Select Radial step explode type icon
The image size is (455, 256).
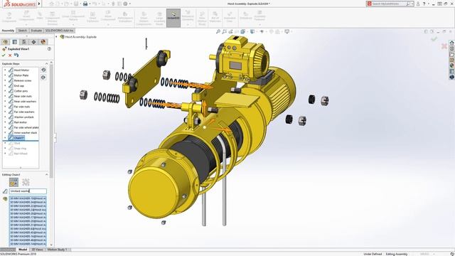click(x=26, y=182)
